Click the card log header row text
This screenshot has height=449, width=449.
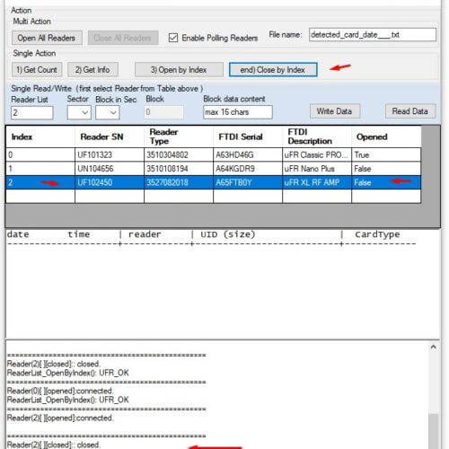(204, 234)
